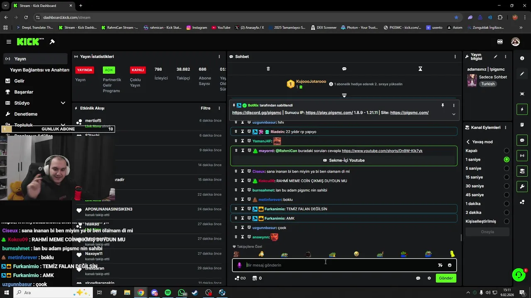This screenshot has height=298, width=531.
Task: Expand the pinned message with its chevron
Action: tap(453, 114)
